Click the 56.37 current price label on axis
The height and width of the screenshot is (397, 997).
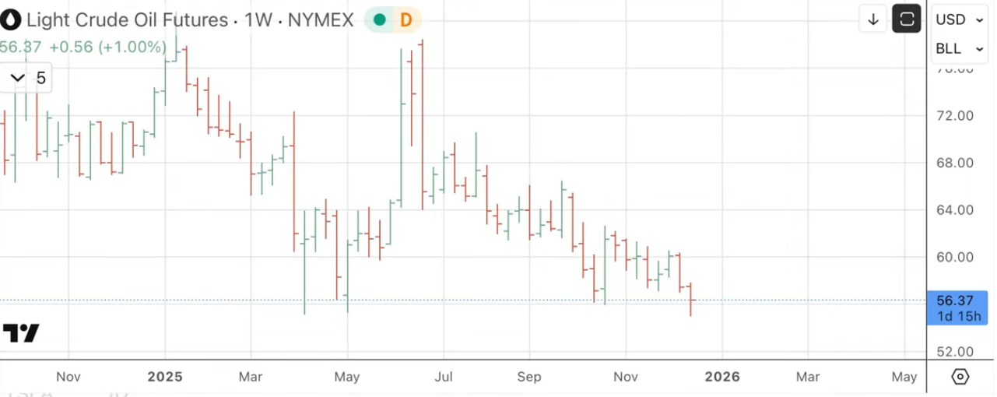[x=955, y=300]
